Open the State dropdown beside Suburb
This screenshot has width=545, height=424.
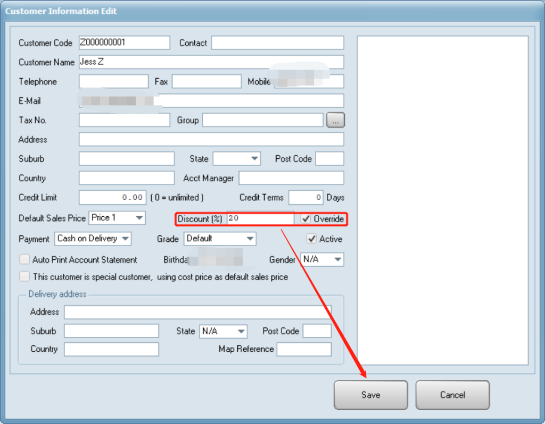pos(236,158)
